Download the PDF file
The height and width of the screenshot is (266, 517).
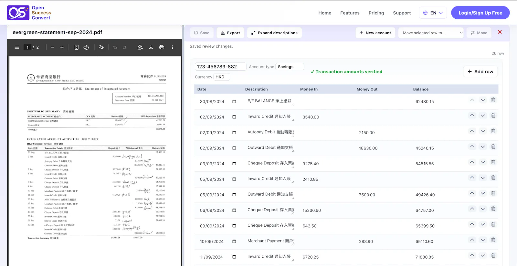[x=151, y=47]
